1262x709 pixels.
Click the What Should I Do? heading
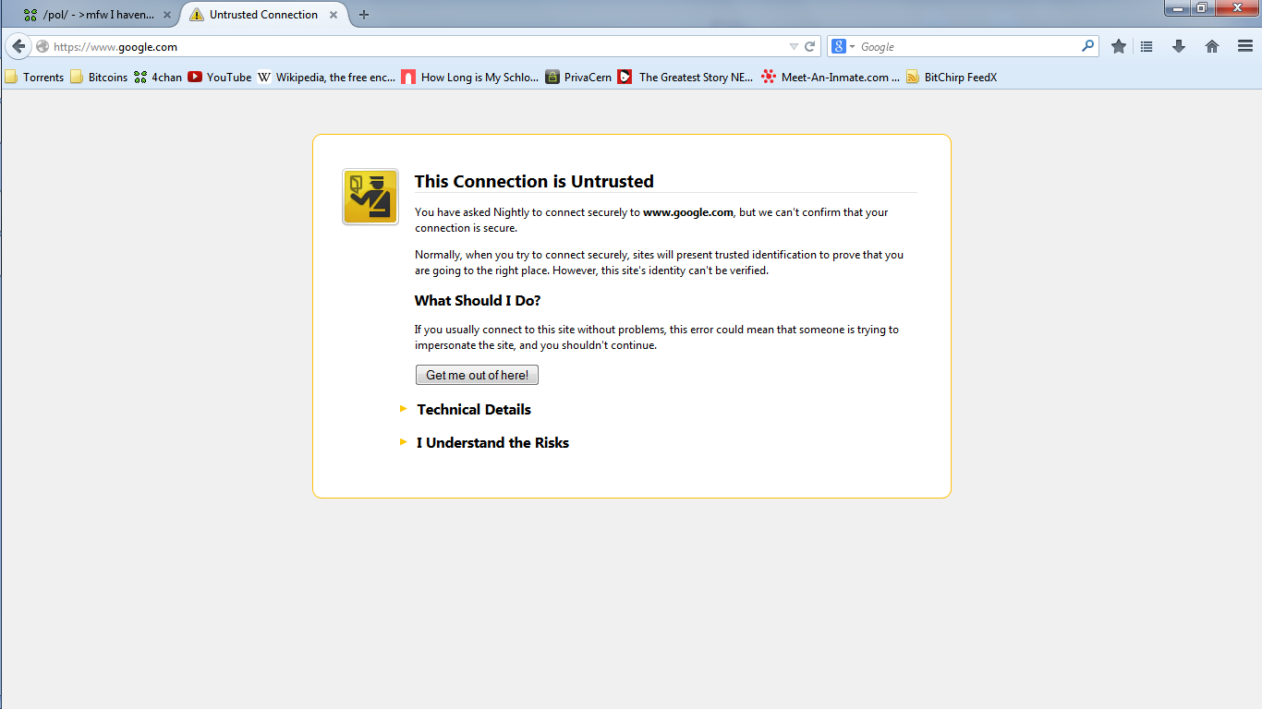tap(478, 300)
